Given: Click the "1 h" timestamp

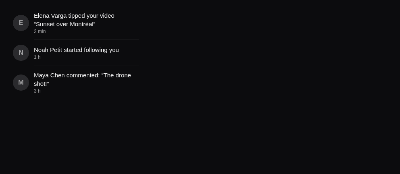Looking at the screenshot, I should [x=37, y=57].
